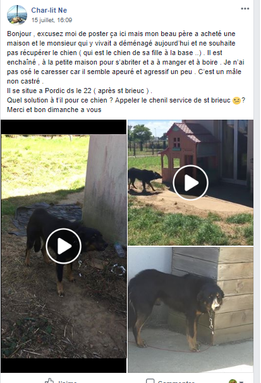Click the small avatar icon at the post bottom

tap(233, 381)
